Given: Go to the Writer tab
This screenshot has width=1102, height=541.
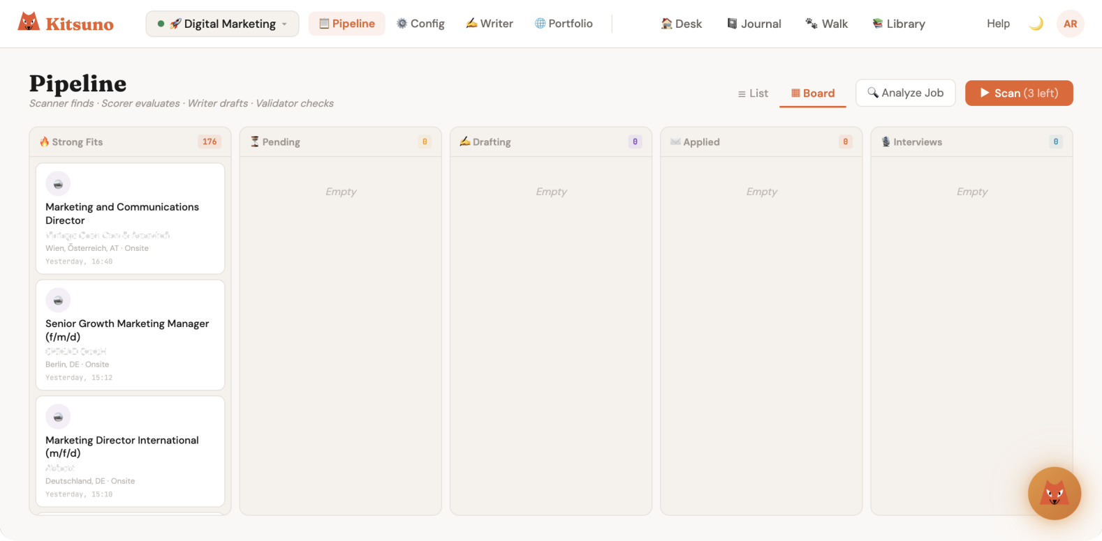Looking at the screenshot, I should (490, 24).
